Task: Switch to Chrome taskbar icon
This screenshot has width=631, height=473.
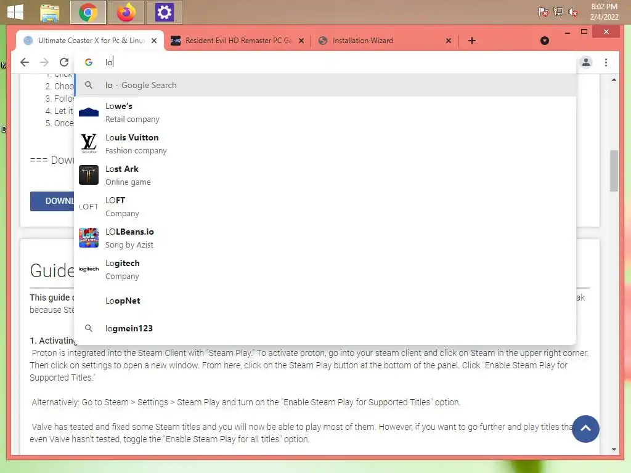Action: pos(88,12)
